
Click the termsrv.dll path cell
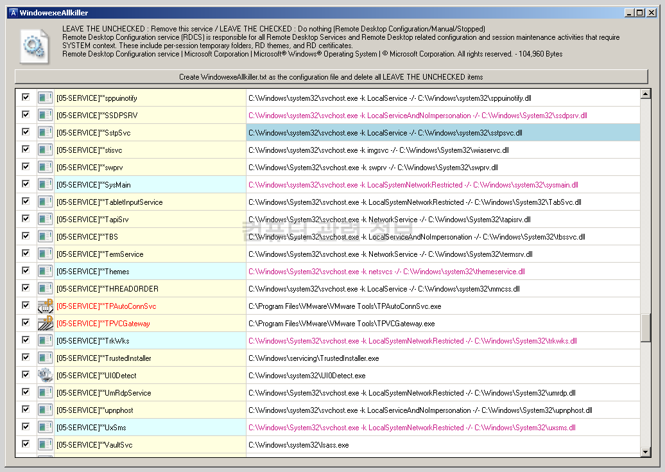[443, 254]
